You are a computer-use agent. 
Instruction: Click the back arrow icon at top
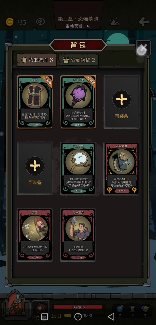pos(144,22)
